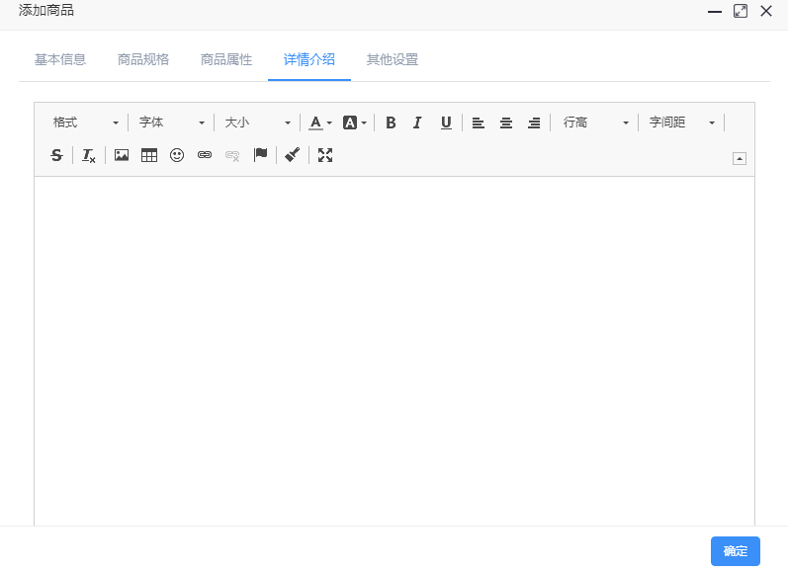Screen dimensions: 788x572
Task: Open the 商品规格 tab
Action: click(143, 59)
